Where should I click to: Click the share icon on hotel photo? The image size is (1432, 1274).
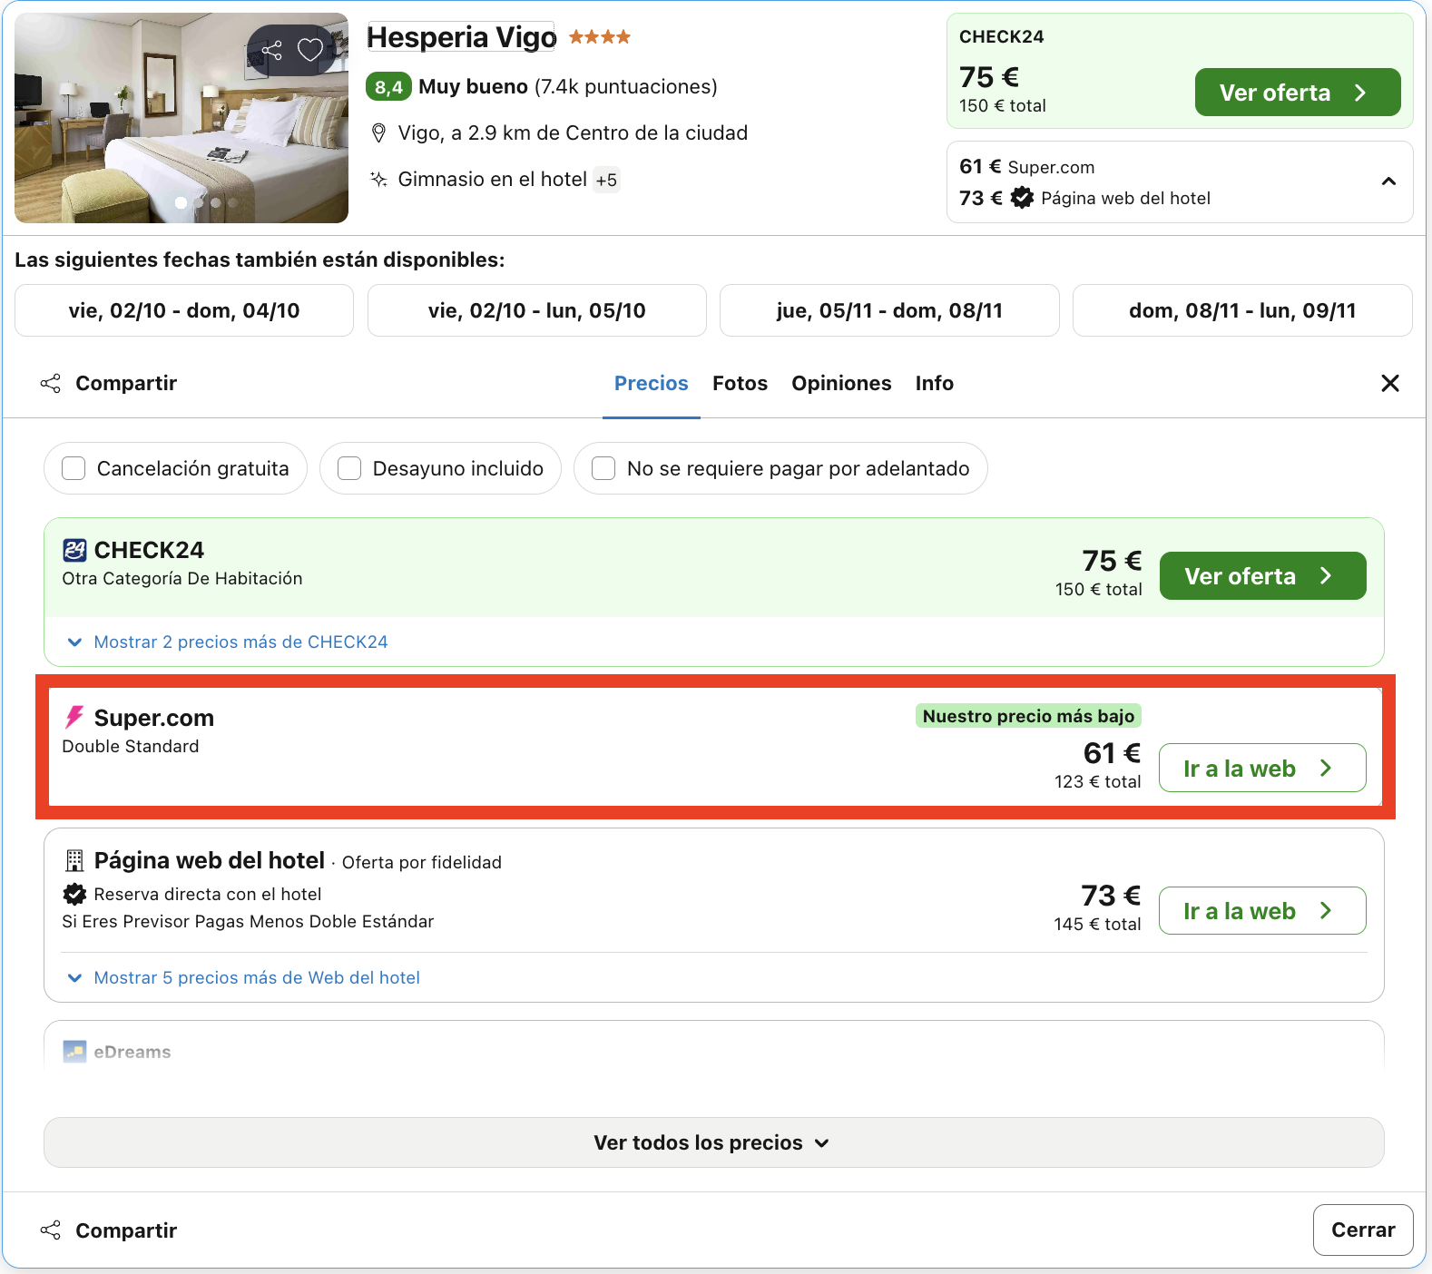[x=271, y=50]
